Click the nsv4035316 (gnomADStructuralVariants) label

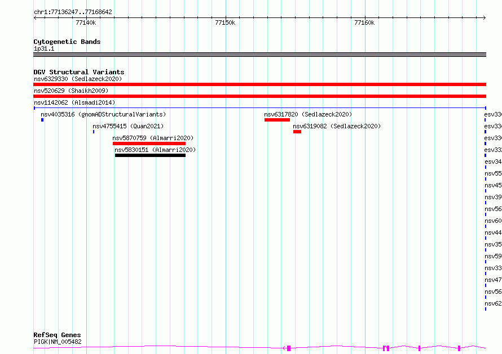(103, 114)
